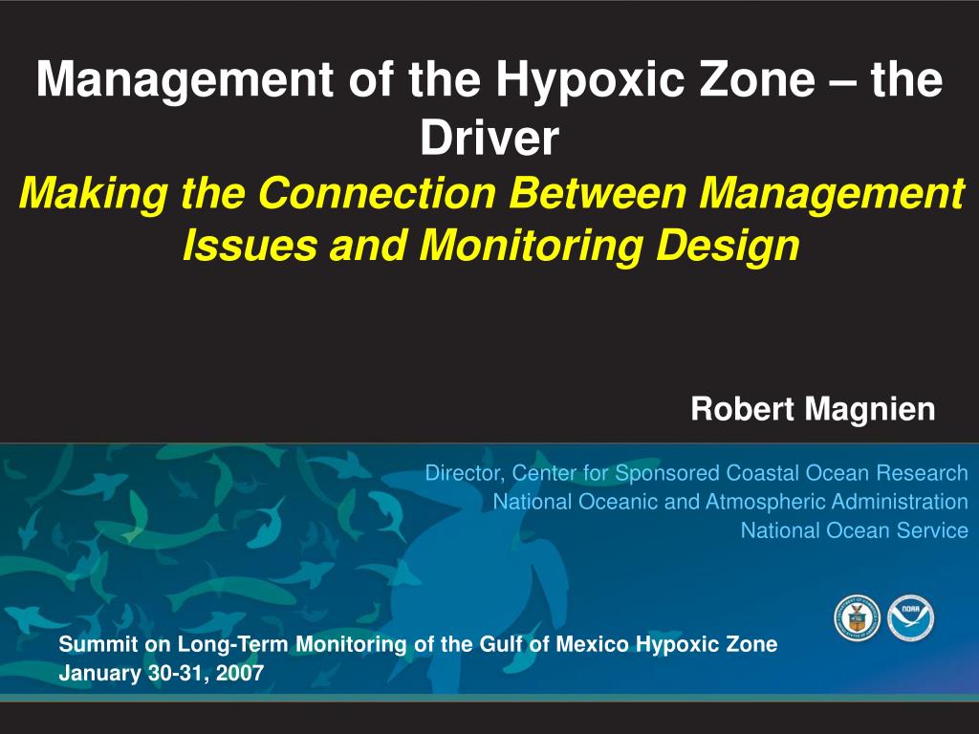Viewport: 979px width, 734px height.
Task: Select the "Summit on Long-Term Monitoring" line
Action: click(418, 644)
